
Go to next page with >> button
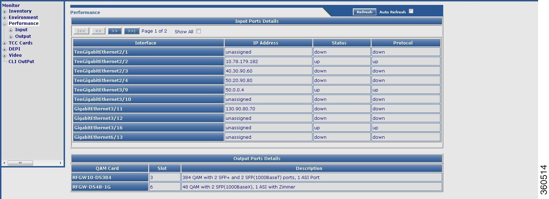click(x=115, y=31)
